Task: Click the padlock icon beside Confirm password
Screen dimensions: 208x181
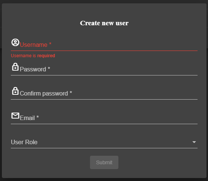Action: [15, 91]
